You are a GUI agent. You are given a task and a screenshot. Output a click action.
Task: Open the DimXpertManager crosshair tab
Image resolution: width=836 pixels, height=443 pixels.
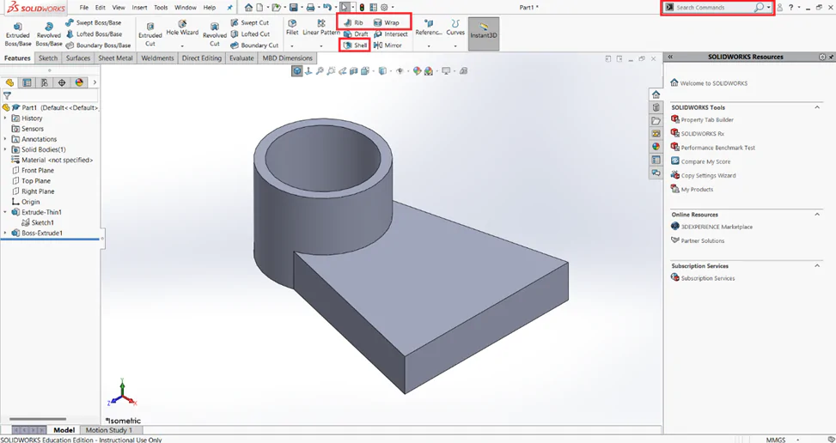(62, 82)
